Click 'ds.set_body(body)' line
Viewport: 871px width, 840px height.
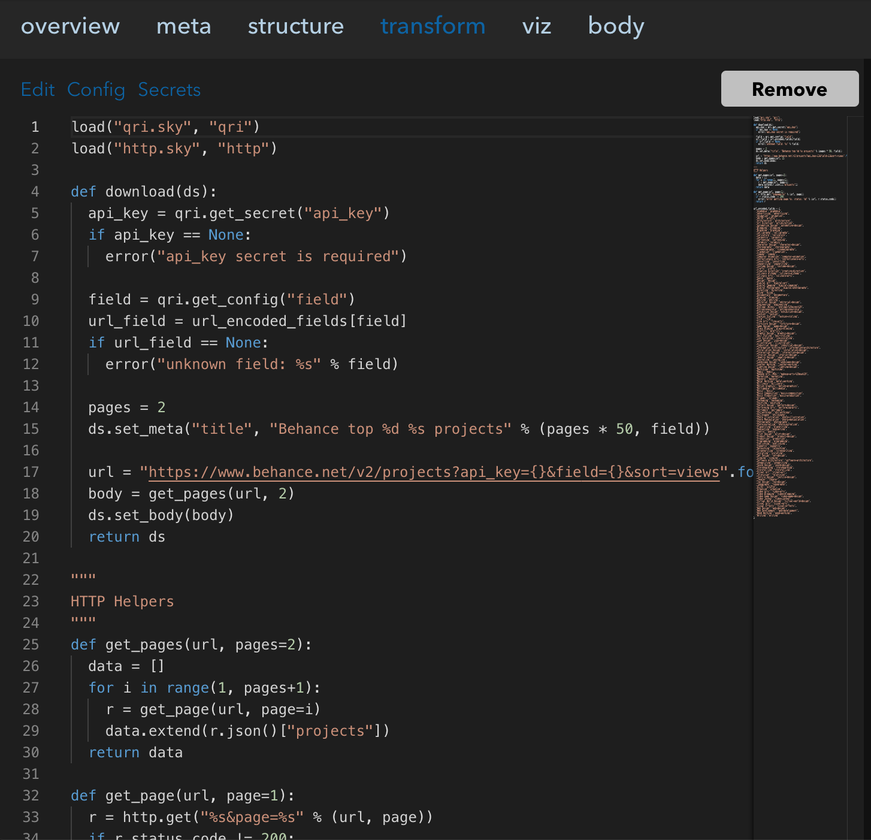161,515
